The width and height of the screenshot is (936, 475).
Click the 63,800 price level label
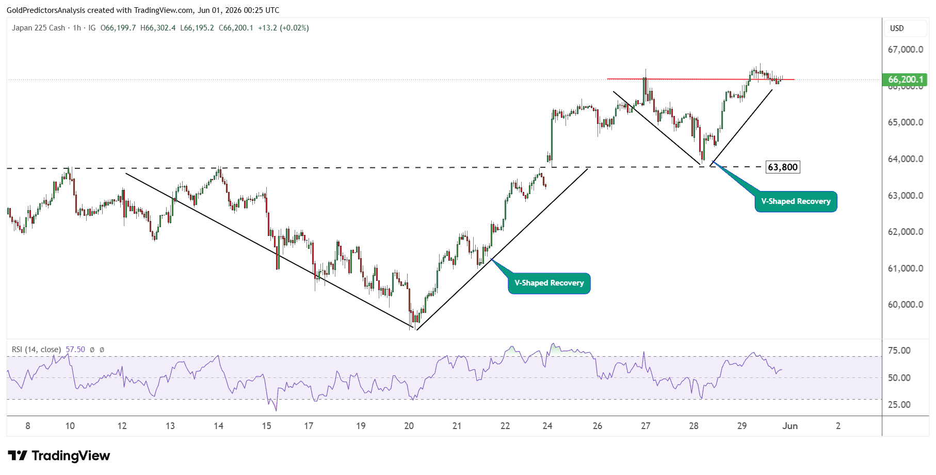pos(783,167)
